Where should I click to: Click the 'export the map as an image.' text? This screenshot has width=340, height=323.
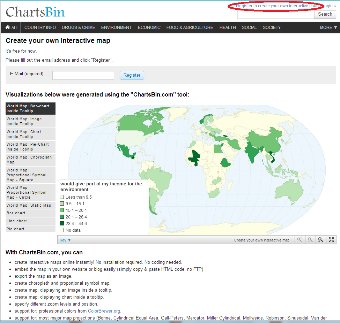tap(43, 276)
